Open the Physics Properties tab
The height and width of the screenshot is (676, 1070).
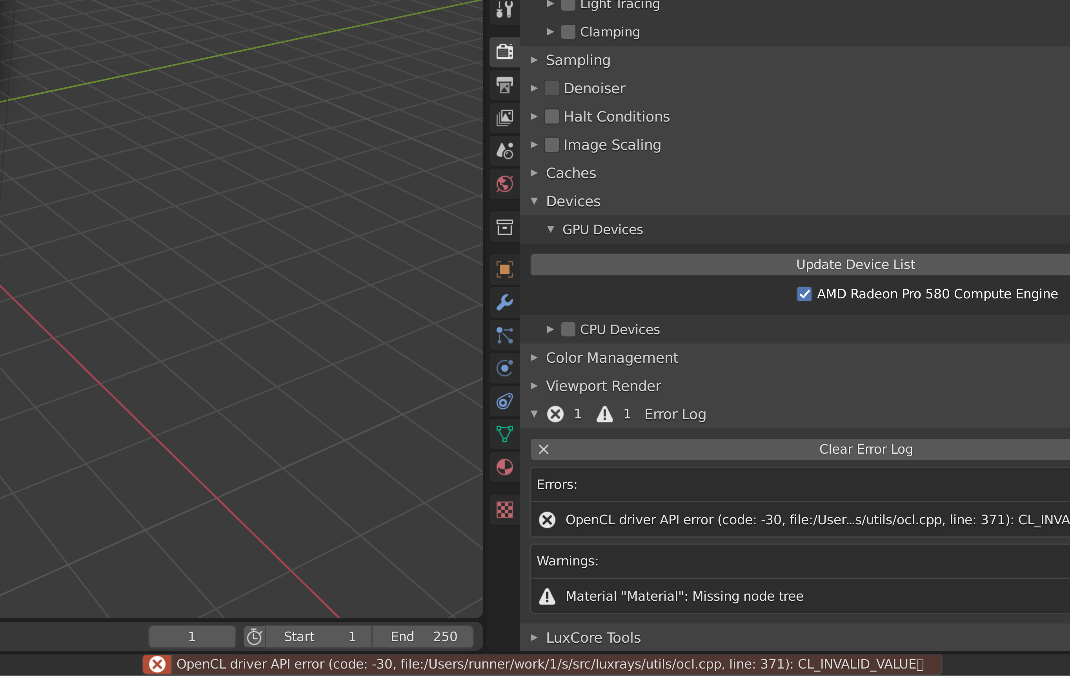504,368
